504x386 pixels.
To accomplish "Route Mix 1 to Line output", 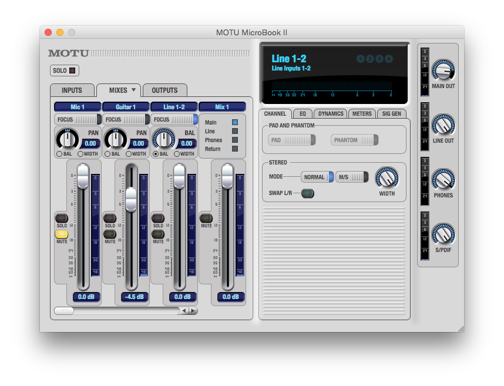I will point(235,131).
